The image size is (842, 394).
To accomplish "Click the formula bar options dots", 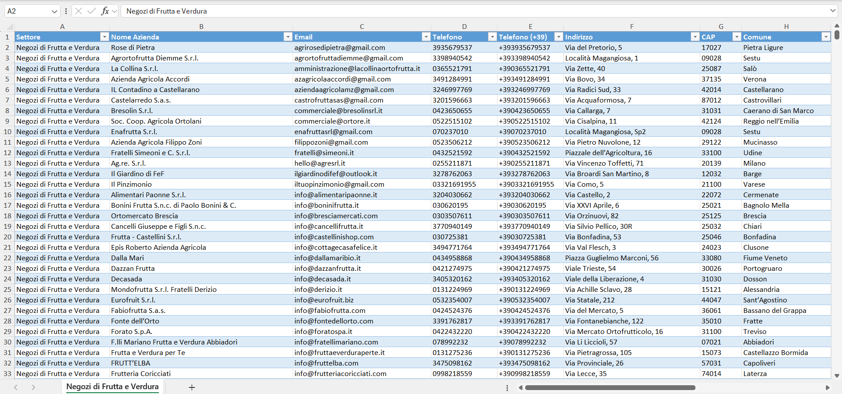I will 66,11.
